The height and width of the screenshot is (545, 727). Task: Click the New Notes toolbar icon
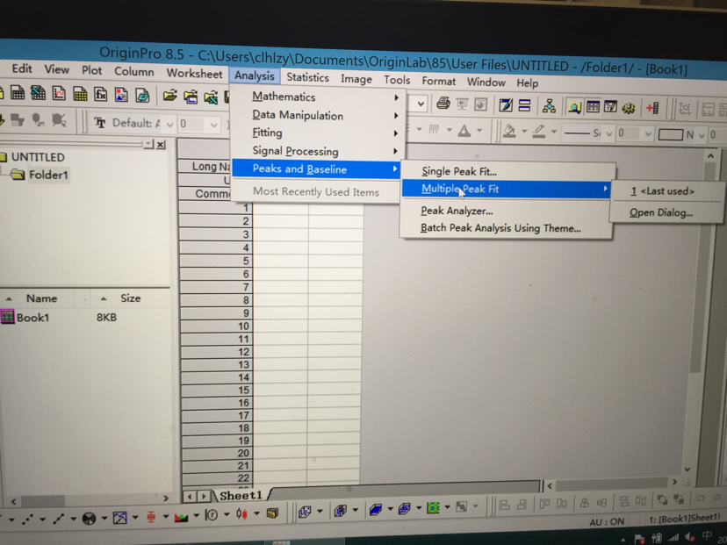pos(142,96)
